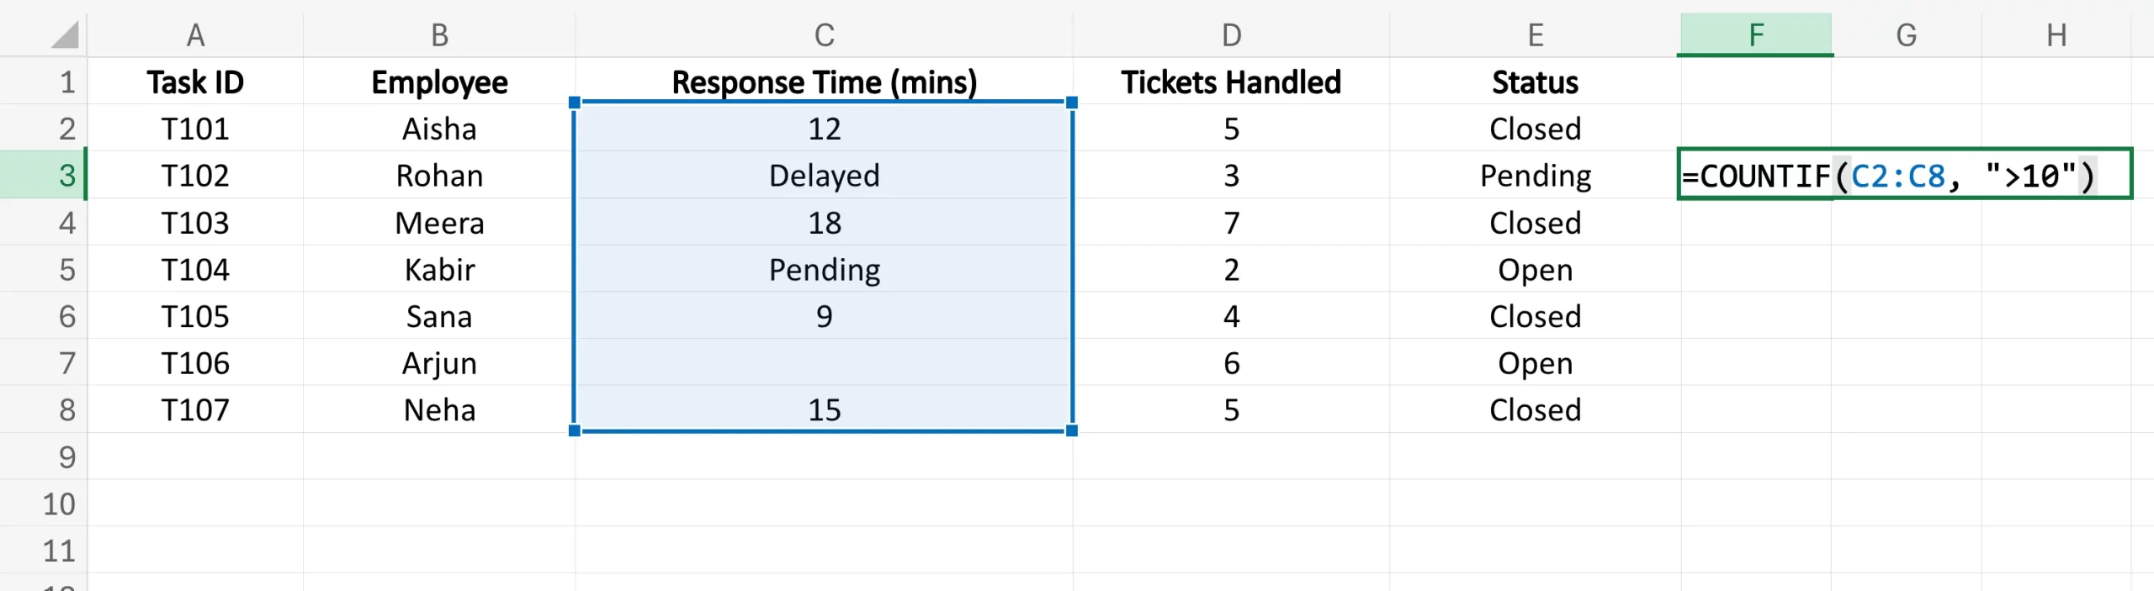2154x591 pixels.
Task: Click the cell with employee Meera
Action: tap(439, 223)
